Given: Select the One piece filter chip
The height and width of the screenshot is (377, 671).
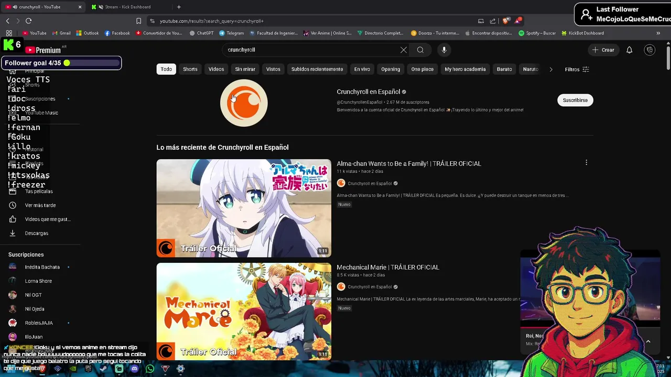Looking at the screenshot, I should tap(422, 69).
